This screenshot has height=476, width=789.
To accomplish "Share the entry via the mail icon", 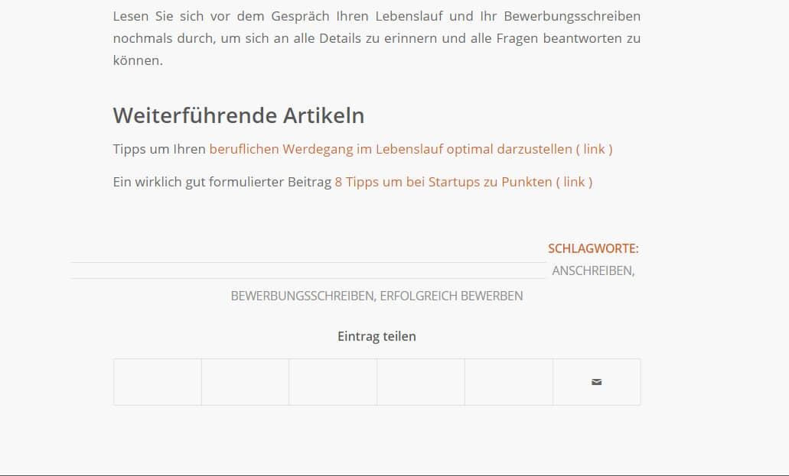I will tap(596, 382).
